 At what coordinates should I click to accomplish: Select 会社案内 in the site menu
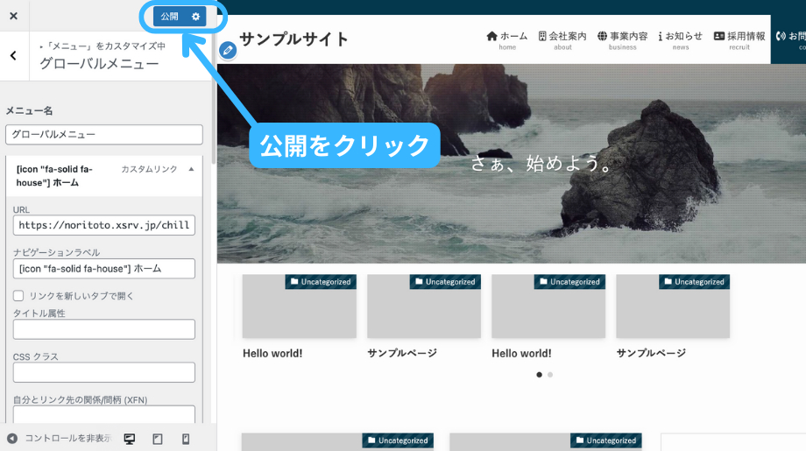(562, 39)
